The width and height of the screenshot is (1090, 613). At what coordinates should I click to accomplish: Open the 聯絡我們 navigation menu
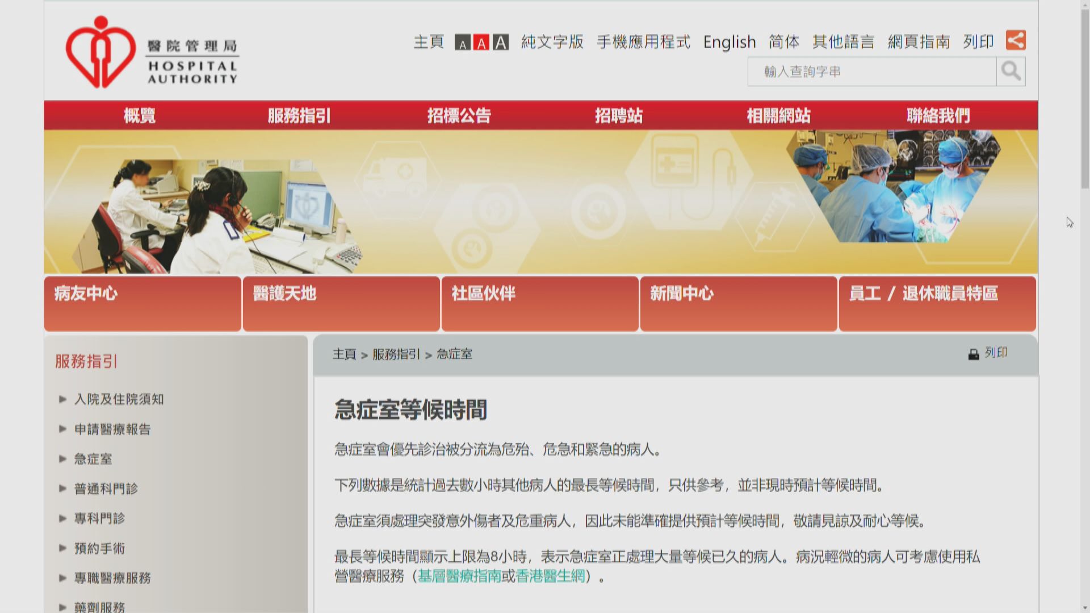(938, 115)
